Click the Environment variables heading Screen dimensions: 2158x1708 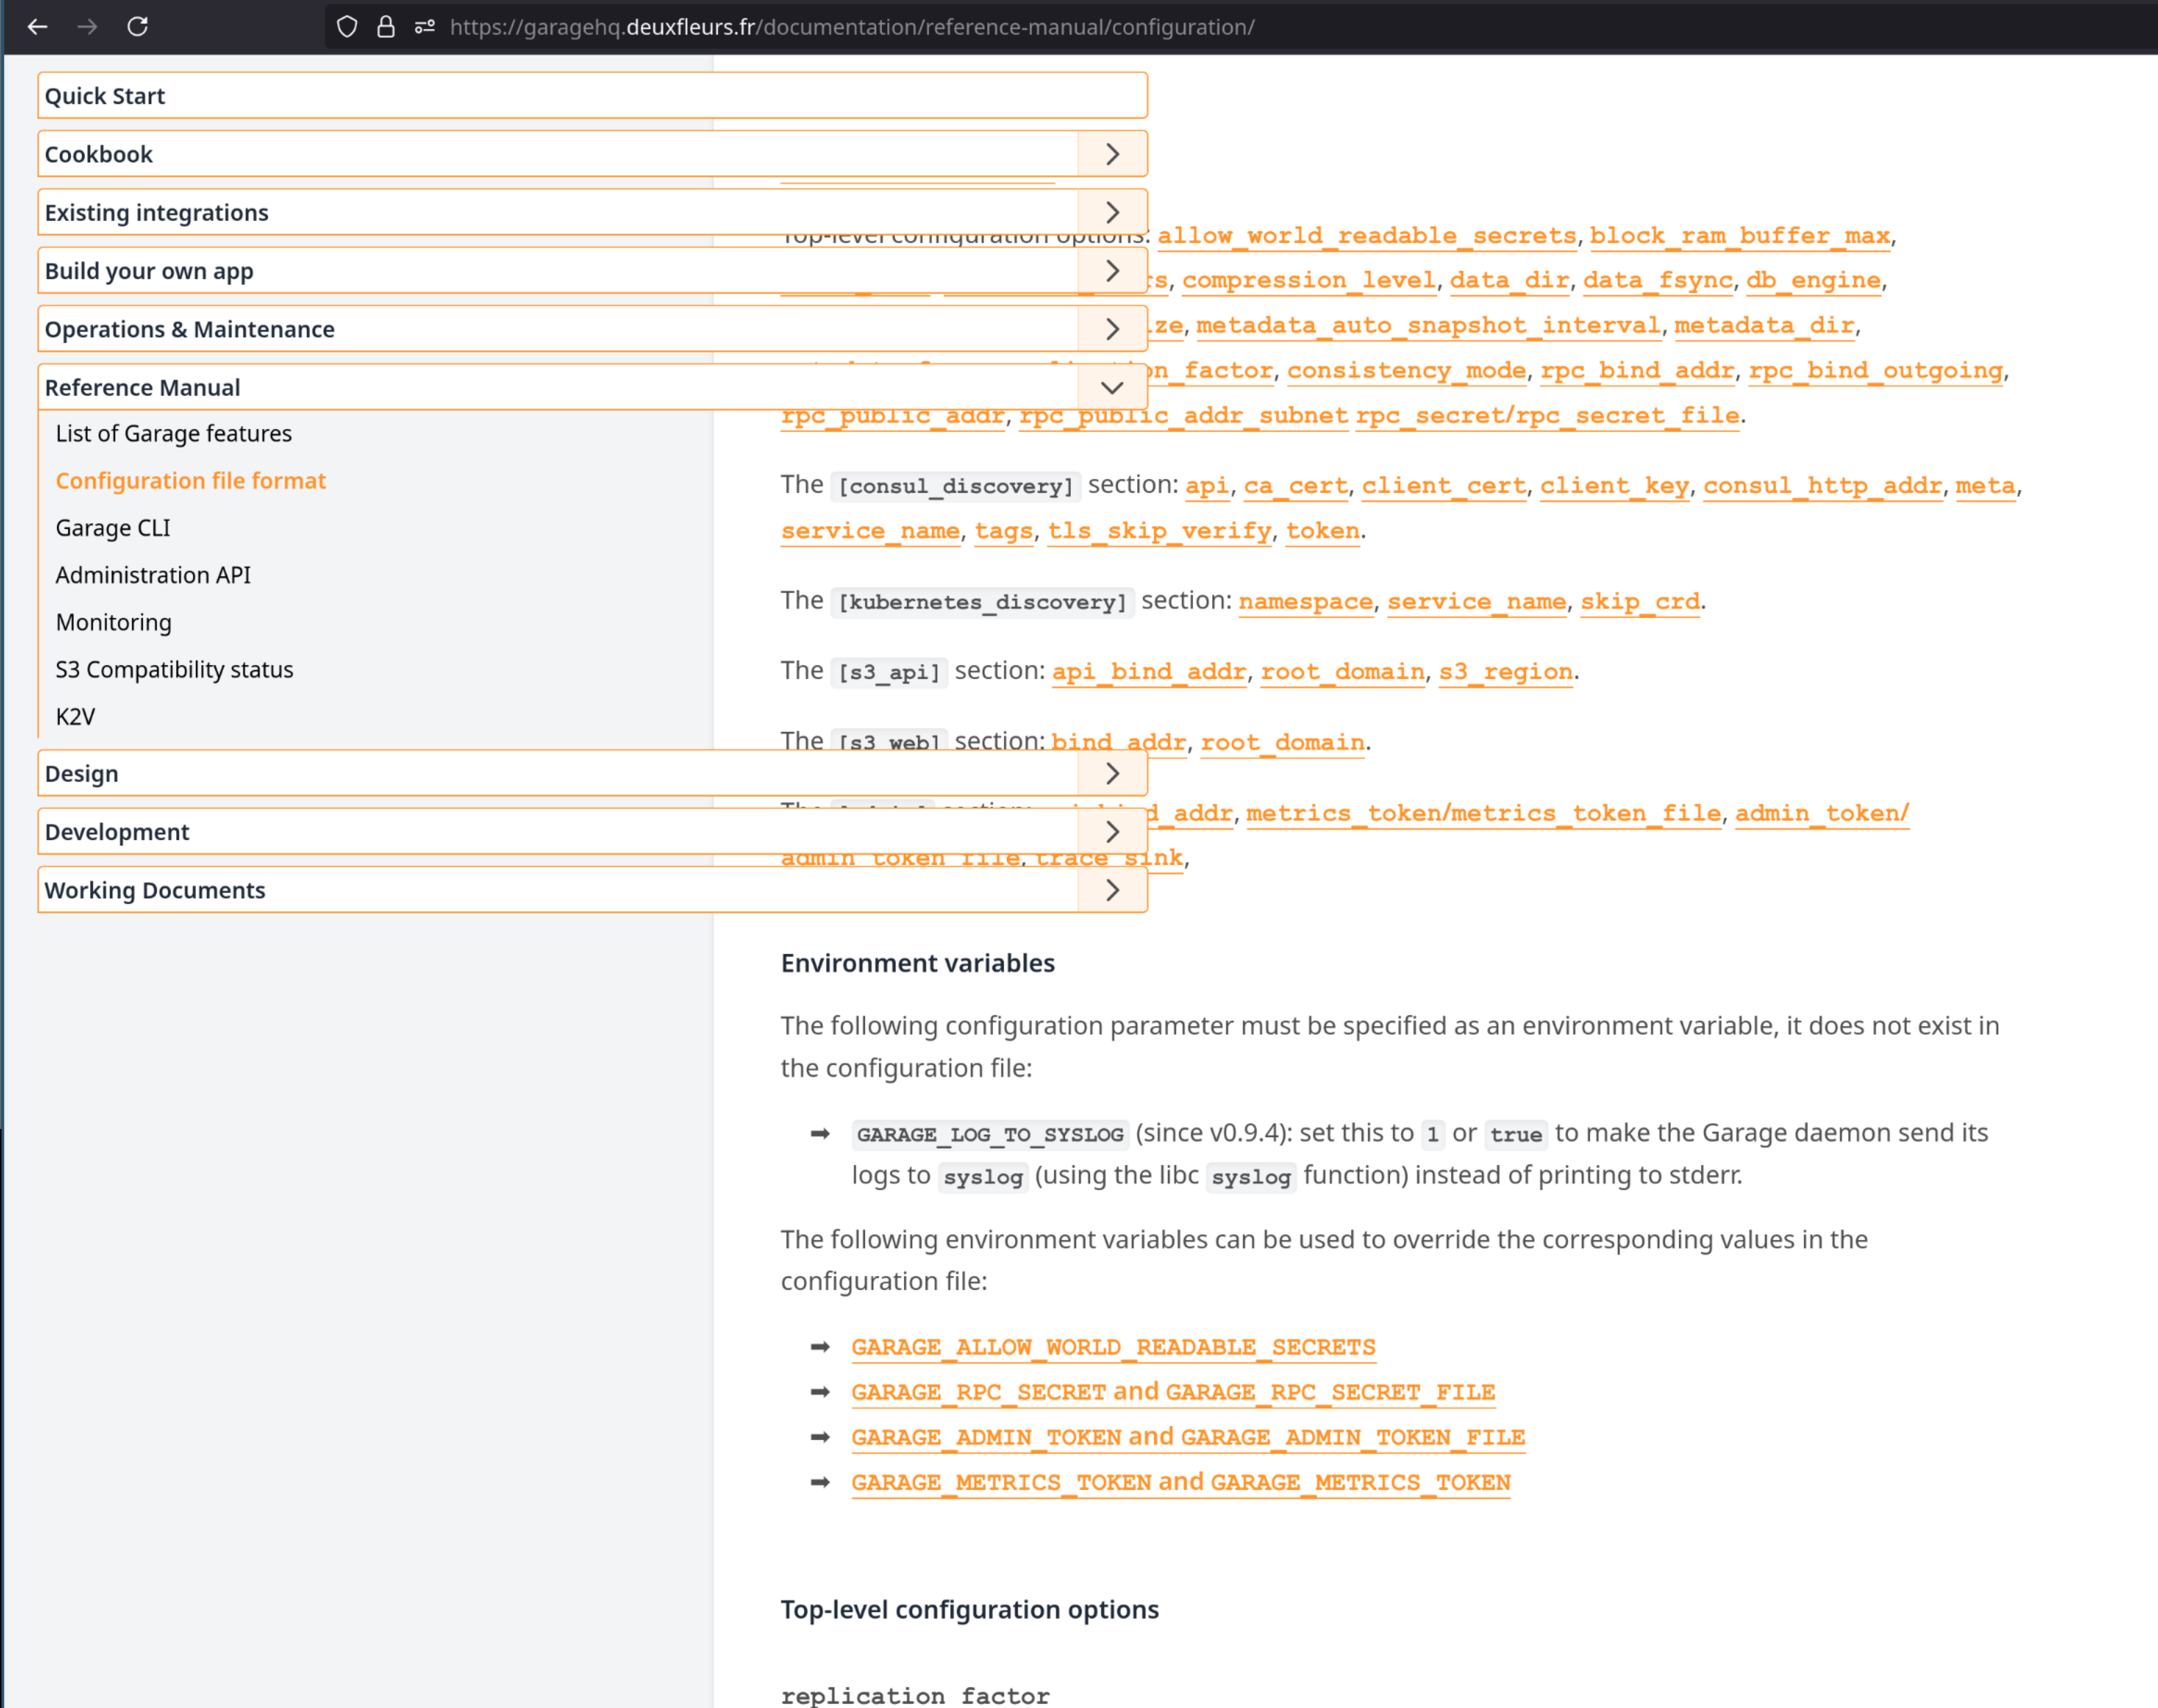918,963
